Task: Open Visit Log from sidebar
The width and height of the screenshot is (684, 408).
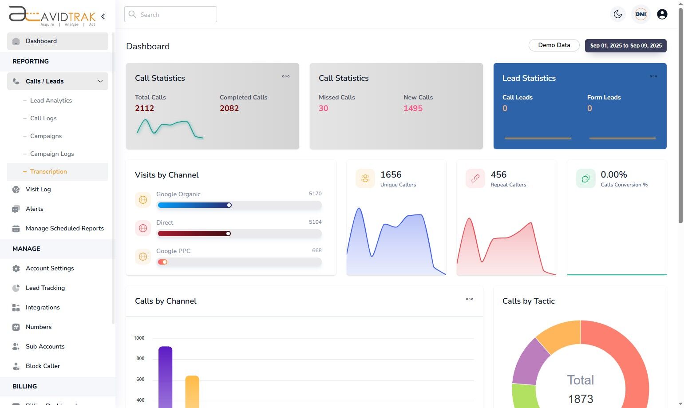Action: coord(58,189)
